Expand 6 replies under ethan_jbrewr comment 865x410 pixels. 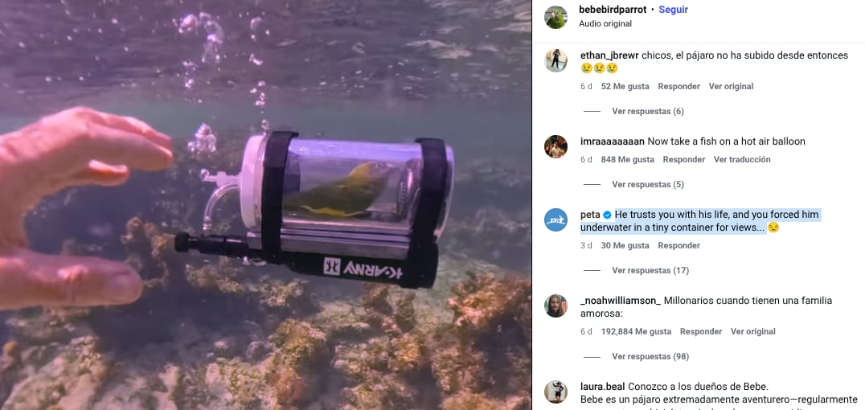tap(648, 112)
